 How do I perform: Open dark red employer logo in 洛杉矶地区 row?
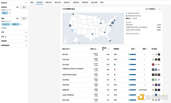153,65
